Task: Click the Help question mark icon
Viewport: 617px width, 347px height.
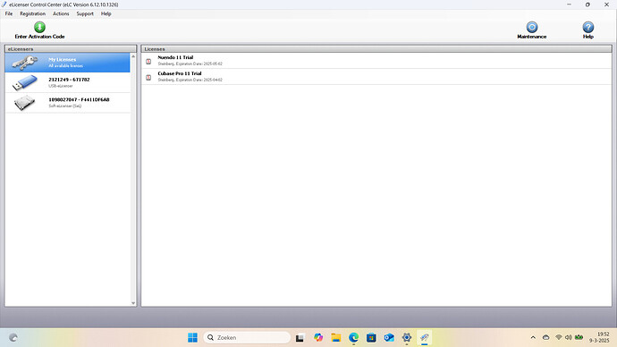Action: (587, 27)
